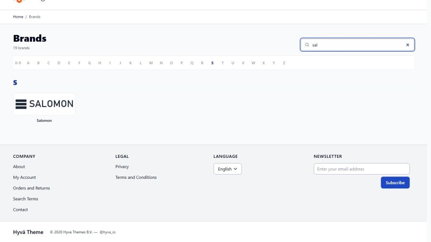Click the LANGUAGE footer heading

pyautogui.click(x=226, y=156)
